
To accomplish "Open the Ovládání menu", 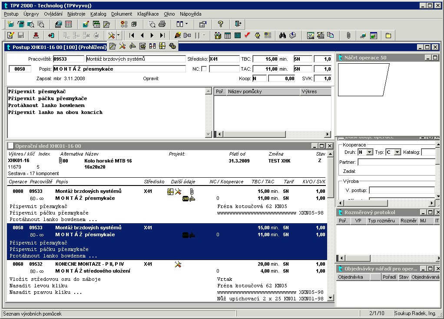I will 53,14.
